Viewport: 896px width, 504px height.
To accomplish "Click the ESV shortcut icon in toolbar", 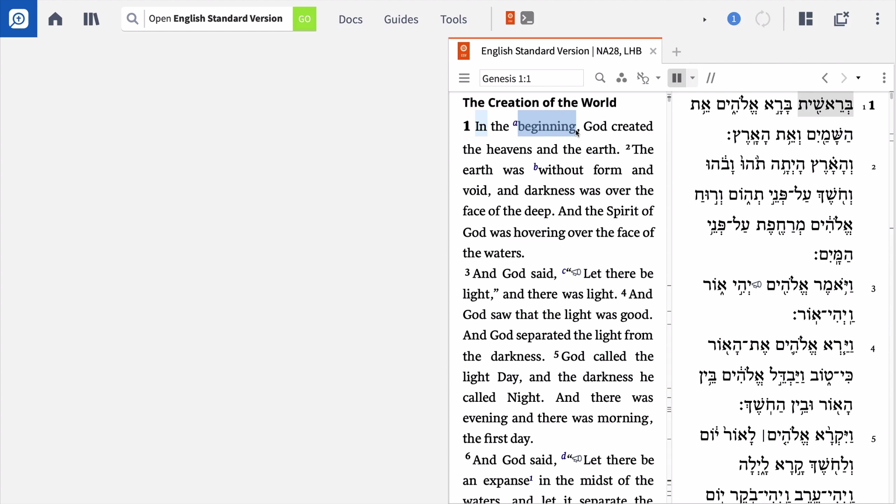I will pyautogui.click(x=510, y=18).
